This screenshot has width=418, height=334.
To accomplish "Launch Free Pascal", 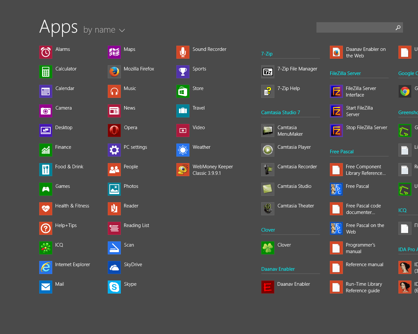I will pos(352,186).
